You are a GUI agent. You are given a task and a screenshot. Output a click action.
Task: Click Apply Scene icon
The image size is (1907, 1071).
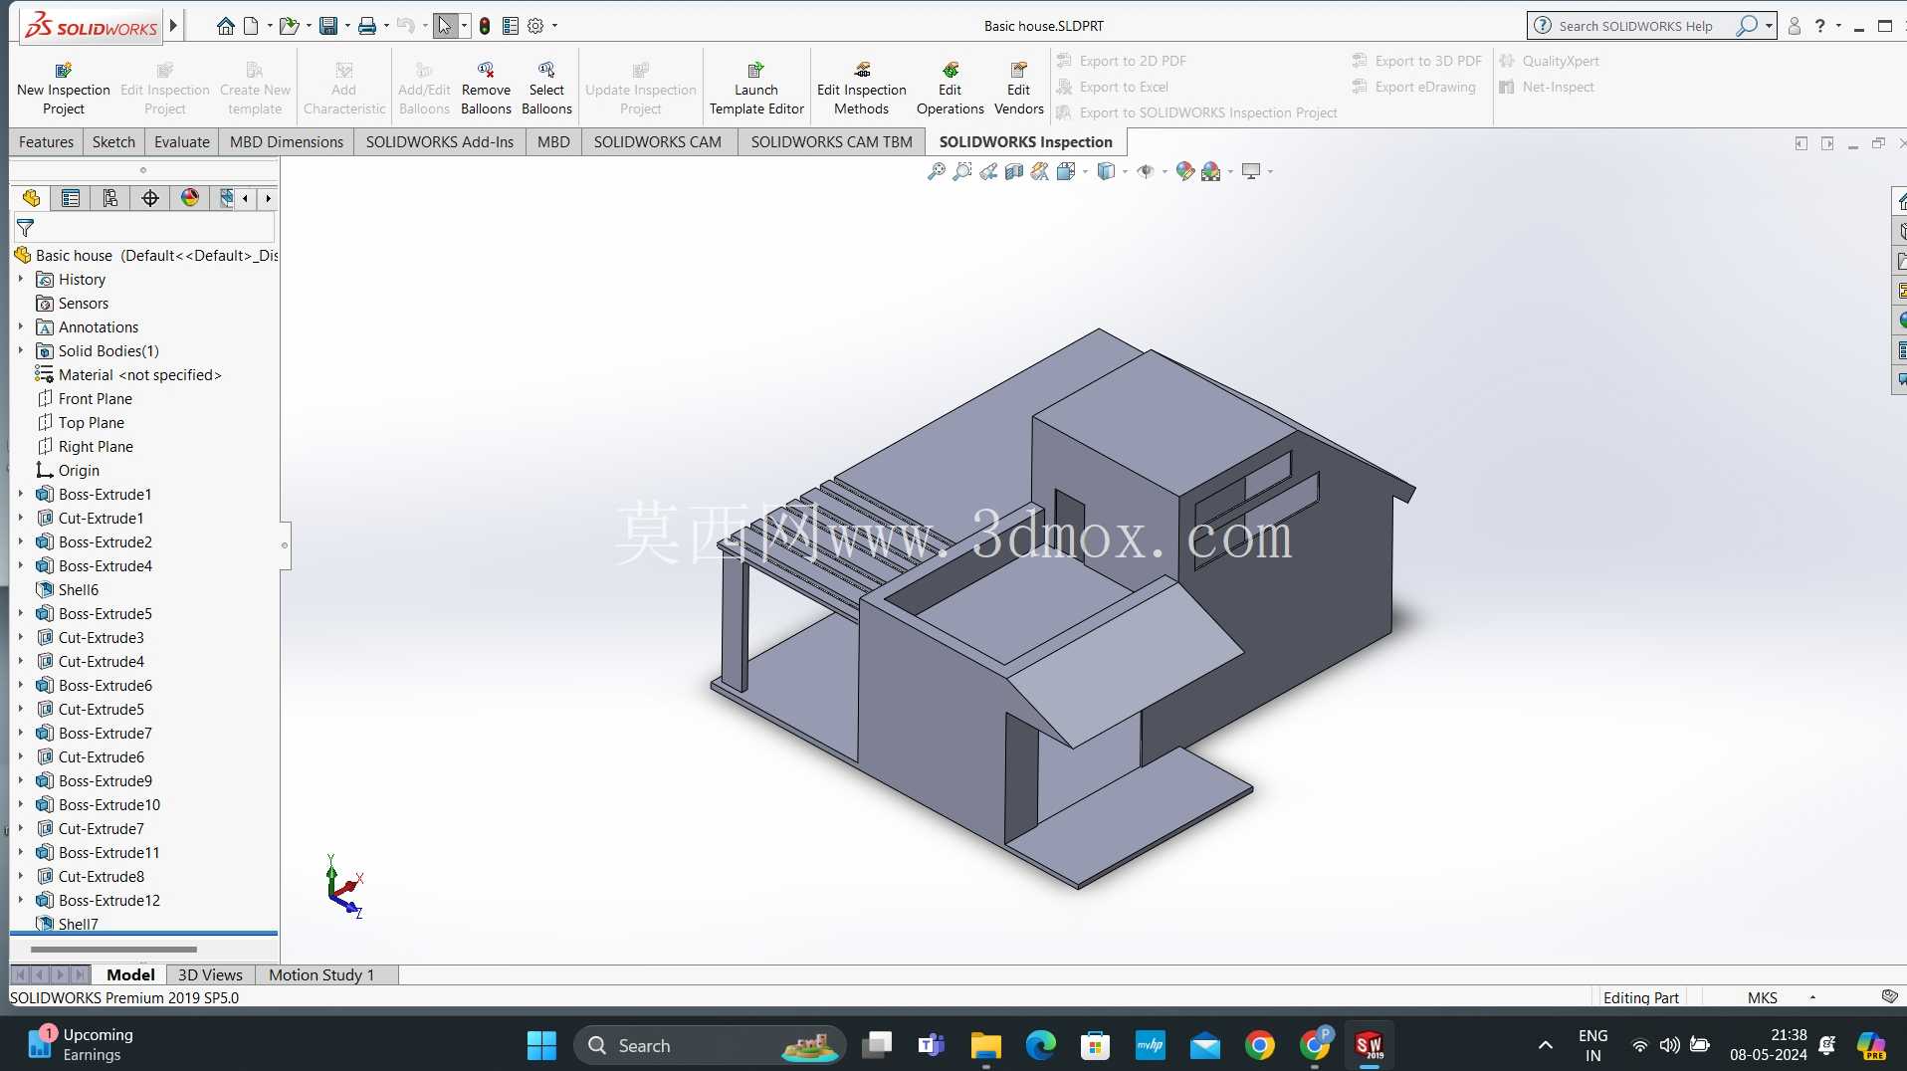(1210, 171)
